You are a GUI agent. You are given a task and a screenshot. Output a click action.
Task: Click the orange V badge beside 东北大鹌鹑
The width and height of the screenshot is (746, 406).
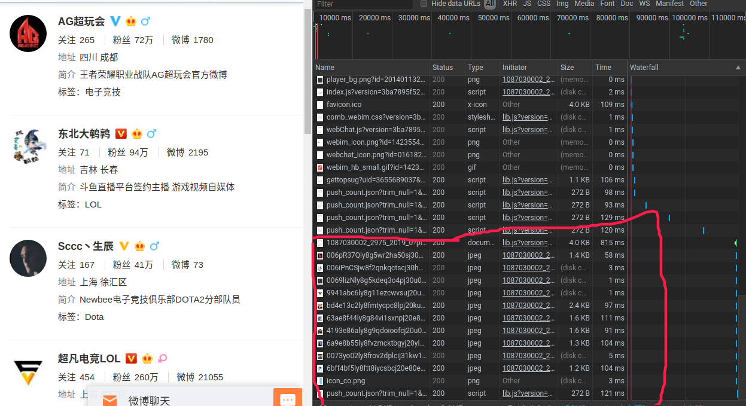click(121, 134)
